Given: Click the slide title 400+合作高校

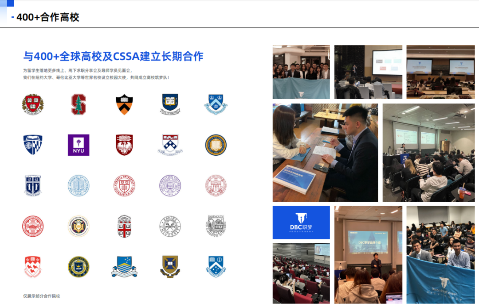Looking at the screenshot, I should click(x=48, y=17).
